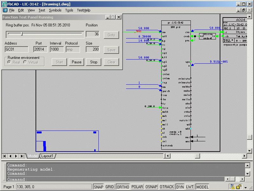
Task: Open the Test menu
Action: [x=42, y=10]
